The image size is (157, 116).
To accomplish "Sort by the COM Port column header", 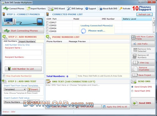I will [x=59, y=19].
